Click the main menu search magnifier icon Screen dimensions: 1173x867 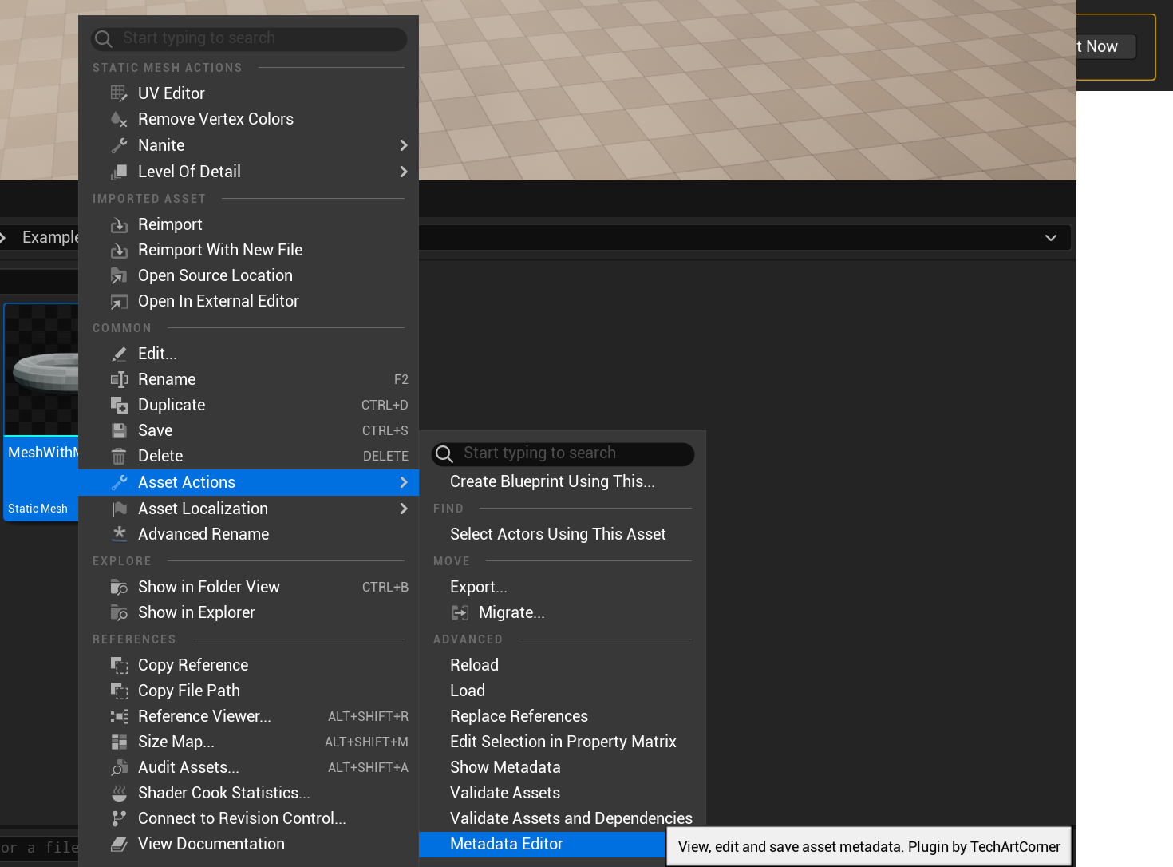click(x=104, y=38)
